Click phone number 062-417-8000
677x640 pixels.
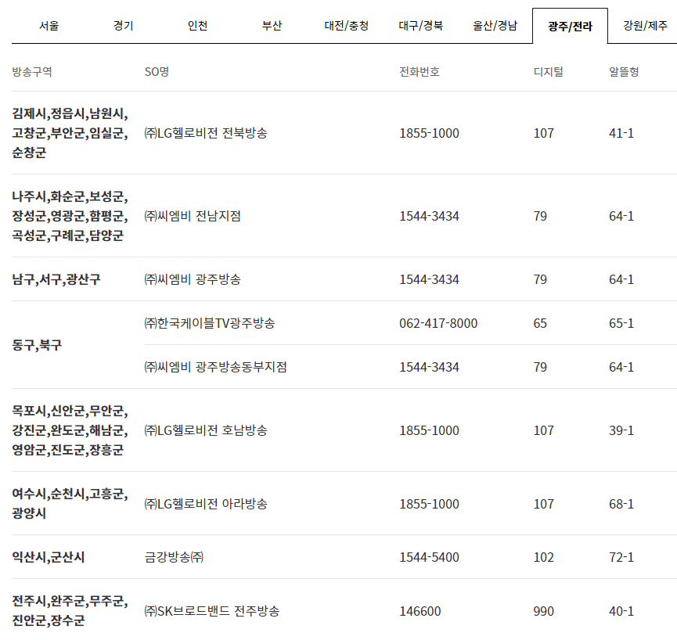pos(438,323)
